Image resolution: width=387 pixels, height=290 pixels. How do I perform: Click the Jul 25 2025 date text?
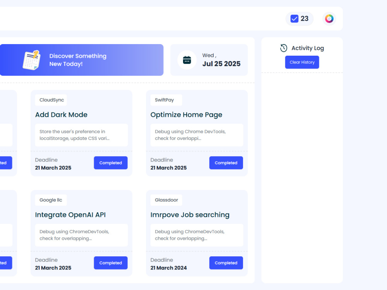pos(221,64)
